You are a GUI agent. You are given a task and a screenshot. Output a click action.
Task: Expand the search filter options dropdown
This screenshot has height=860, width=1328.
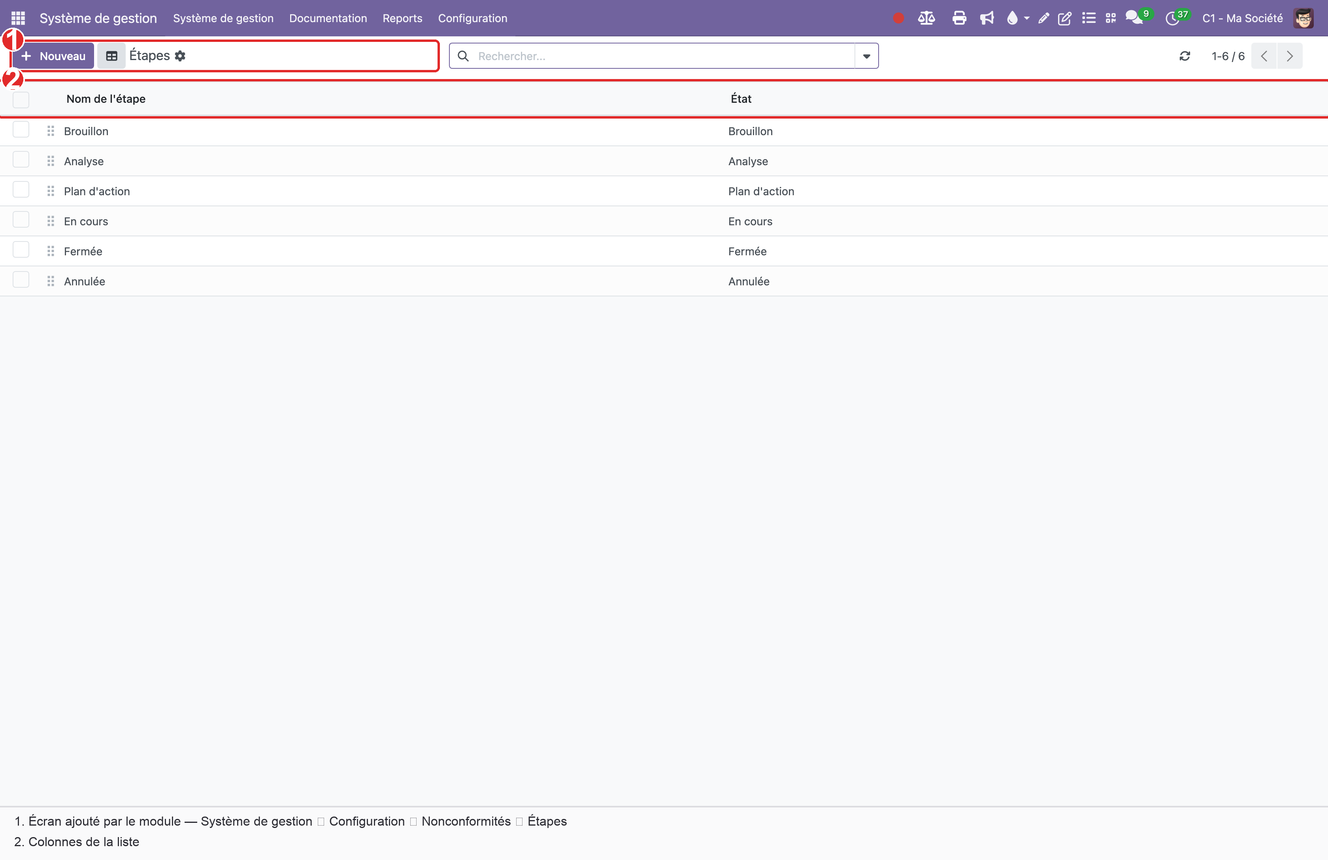coord(866,56)
